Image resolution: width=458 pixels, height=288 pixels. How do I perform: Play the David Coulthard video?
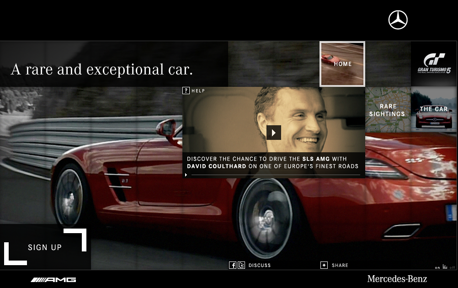tap(274, 133)
